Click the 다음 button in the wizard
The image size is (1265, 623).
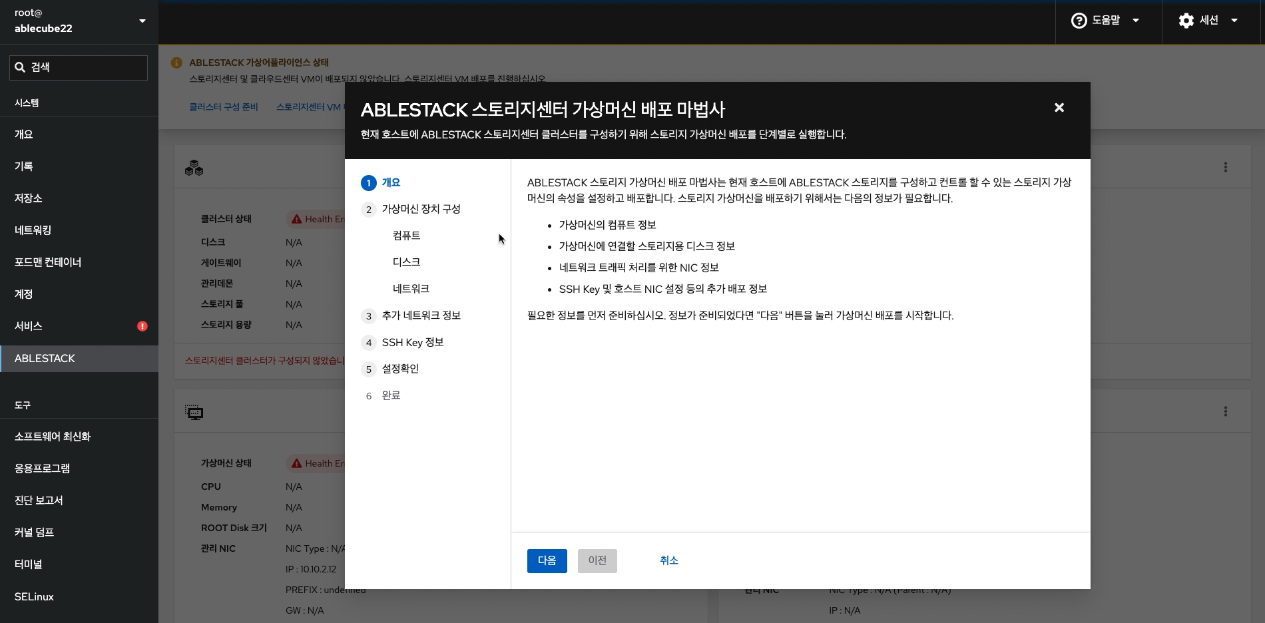tap(547, 560)
